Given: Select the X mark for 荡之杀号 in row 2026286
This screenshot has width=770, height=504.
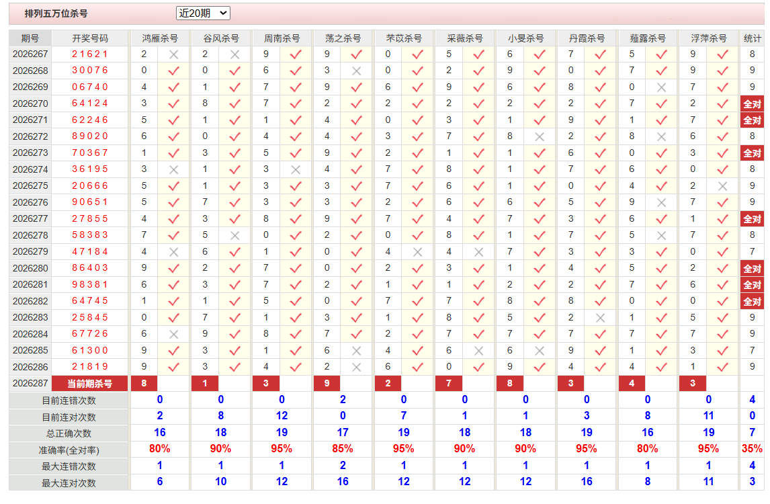Looking at the screenshot, I should pos(357,368).
